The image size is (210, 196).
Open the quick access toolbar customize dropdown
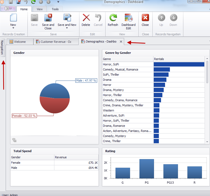coord(58,2)
